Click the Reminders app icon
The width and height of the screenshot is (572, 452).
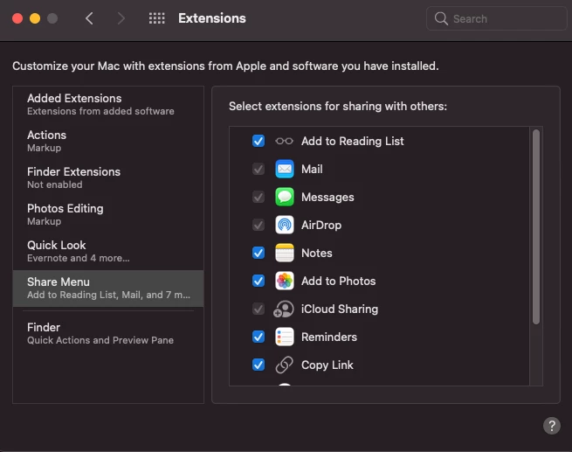[284, 337]
